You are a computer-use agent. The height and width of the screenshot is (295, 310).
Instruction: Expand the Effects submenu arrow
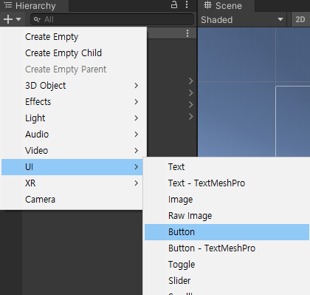(137, 102)
